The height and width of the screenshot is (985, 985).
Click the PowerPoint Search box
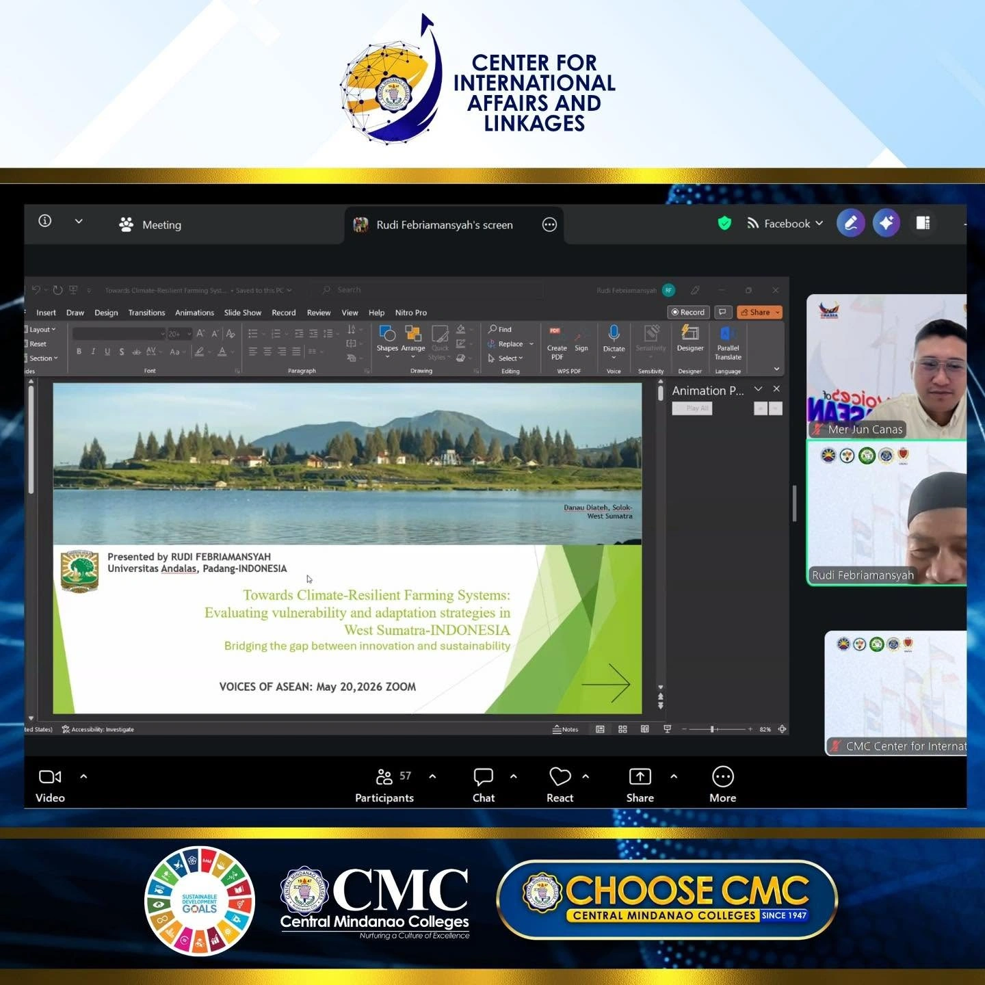pos(428,290)
